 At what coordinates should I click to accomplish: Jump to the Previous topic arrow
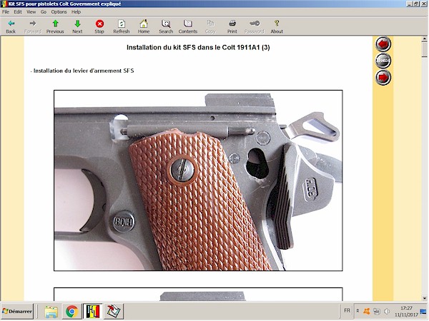coord(55,26)
